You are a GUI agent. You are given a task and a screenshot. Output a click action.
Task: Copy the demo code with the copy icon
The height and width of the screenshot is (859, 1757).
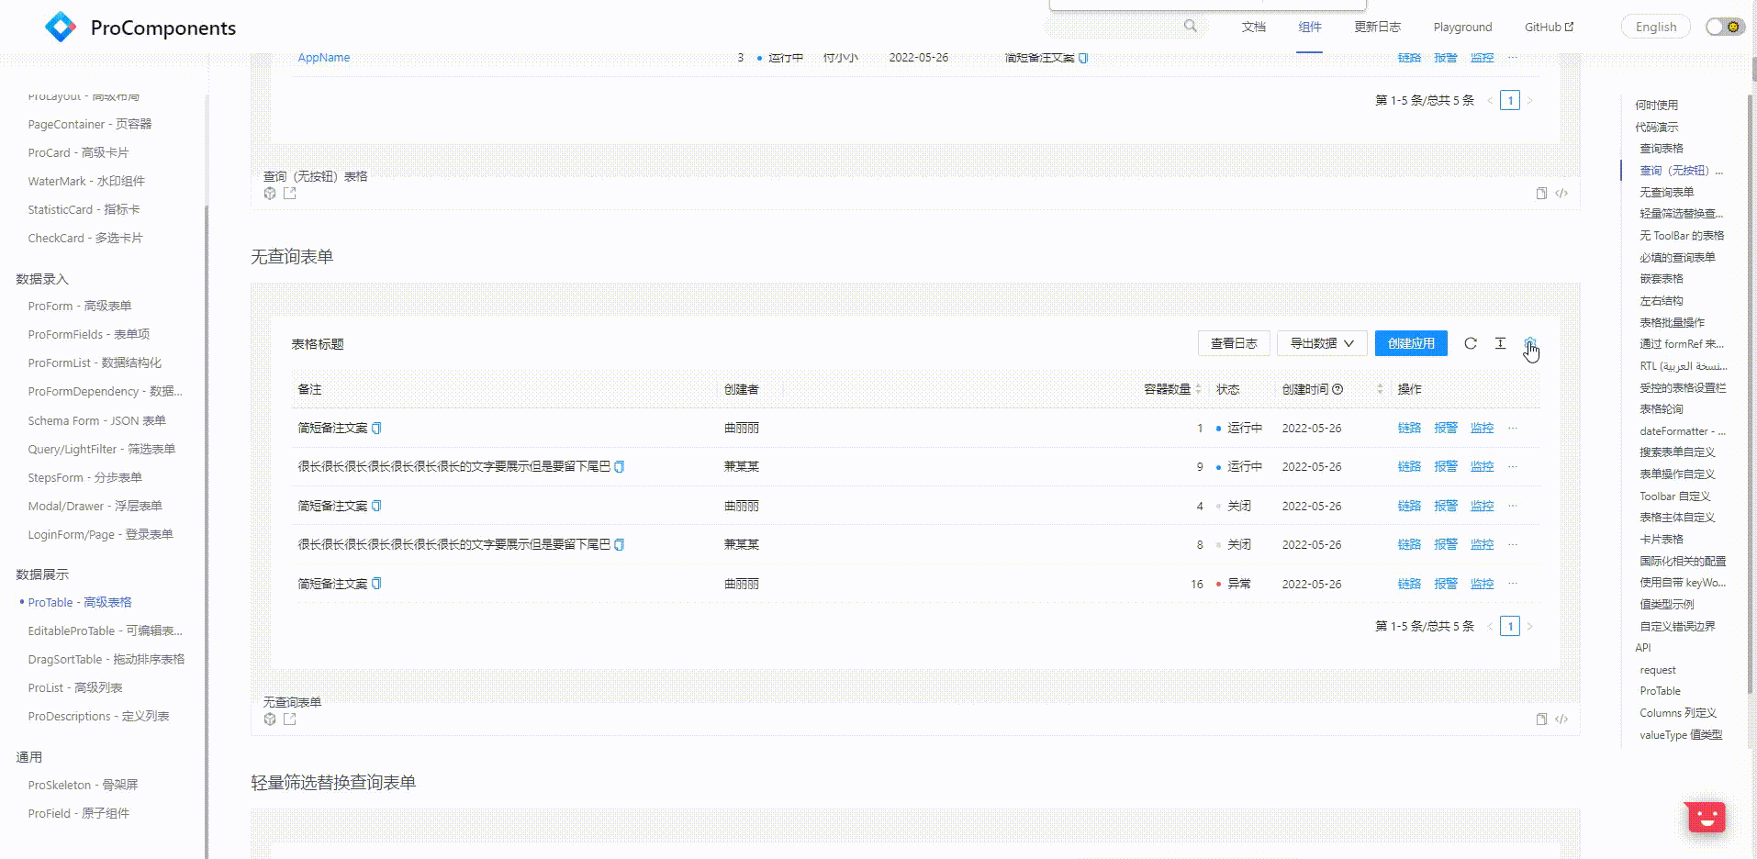(1541, 720)
